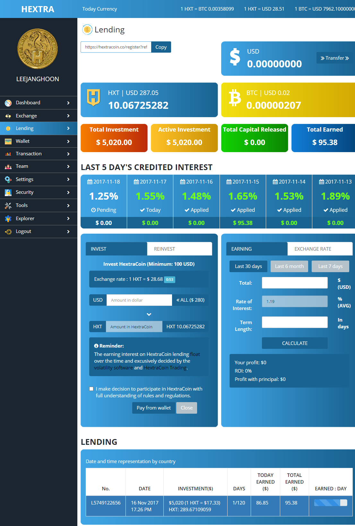Click the USD dollar sign icon
The image size is (355, 526).
[x=235, y=57]
